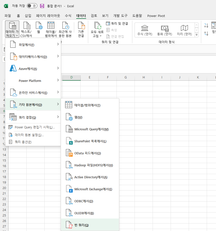Choose Microsoft Exchange에서 option
Screen dimensions: 216x231
(90, 189)
